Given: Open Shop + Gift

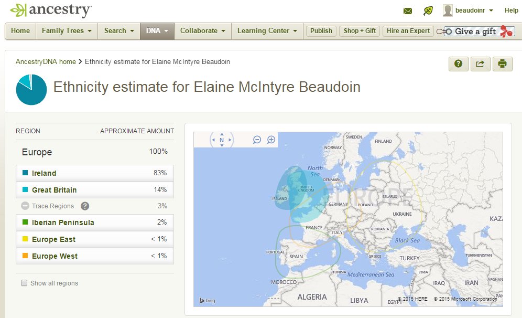Looking at the screenshot, I should pos(360,31).
